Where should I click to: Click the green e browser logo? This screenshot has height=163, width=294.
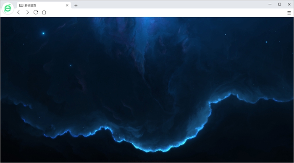click(8, 8)
